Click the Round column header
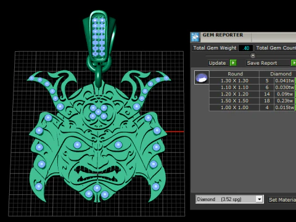The image size is (296, 222). pos(234,74)
